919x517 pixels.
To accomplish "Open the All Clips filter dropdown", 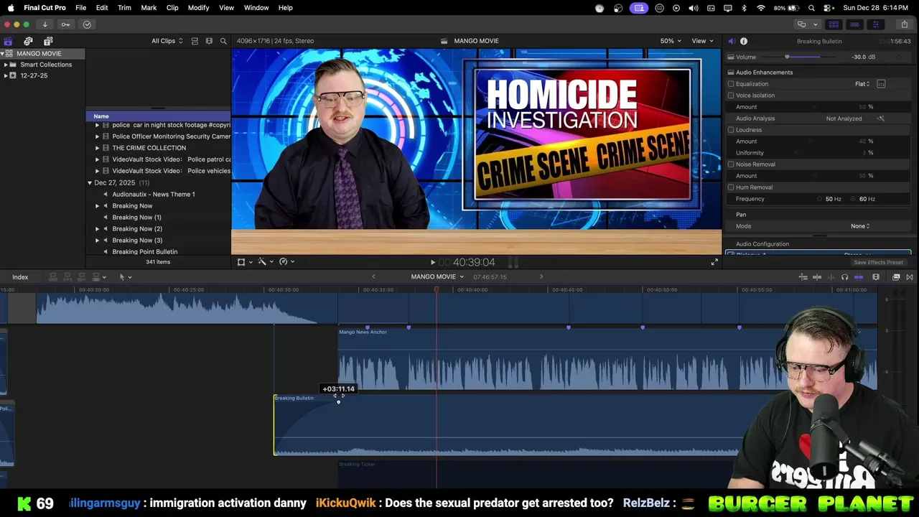I will 167,41.
